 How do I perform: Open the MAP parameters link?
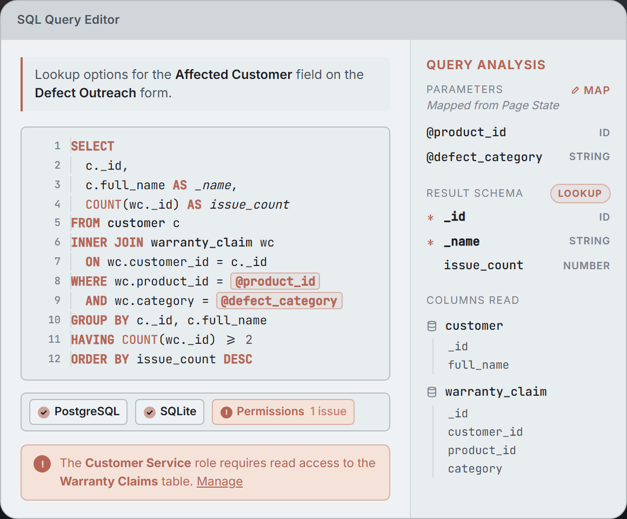pos(591,90)
